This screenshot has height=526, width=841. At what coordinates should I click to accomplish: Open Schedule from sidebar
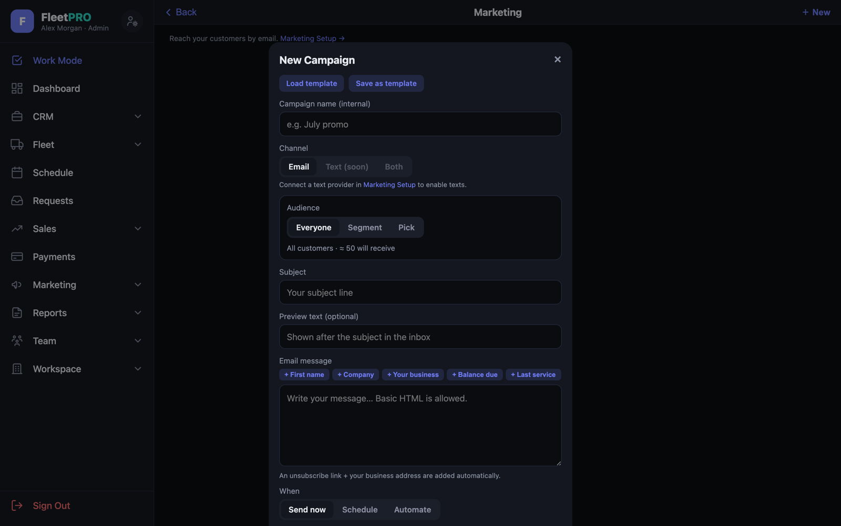click(77, 173)
